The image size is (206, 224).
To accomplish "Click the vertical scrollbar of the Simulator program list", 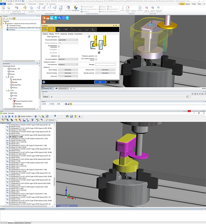I will click(x=54, y=181).
